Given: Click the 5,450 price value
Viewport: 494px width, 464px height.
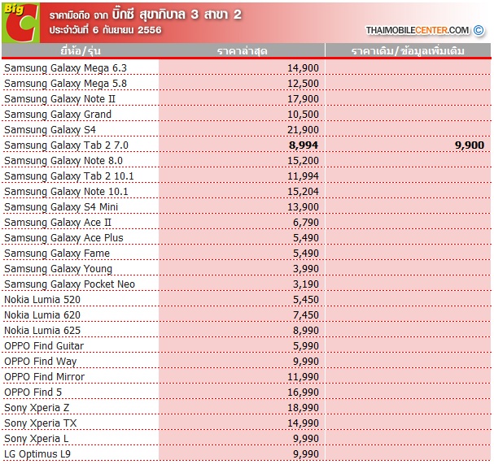Looking at the screenshot, I should pos(306,299).
